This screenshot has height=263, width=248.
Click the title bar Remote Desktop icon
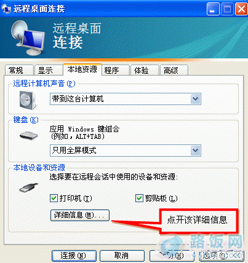(x=6, y=9)
